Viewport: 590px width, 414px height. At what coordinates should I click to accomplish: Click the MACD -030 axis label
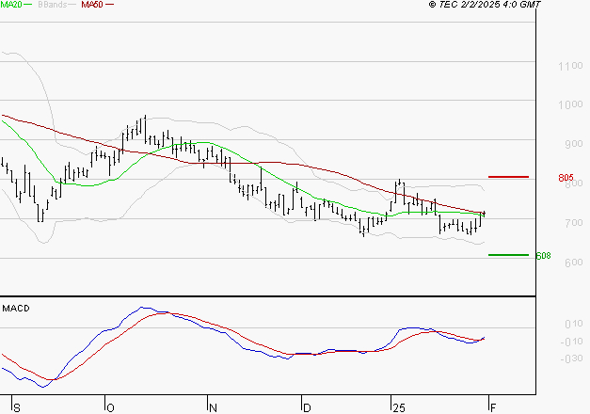pyautogui.click(x=571, y=358)
